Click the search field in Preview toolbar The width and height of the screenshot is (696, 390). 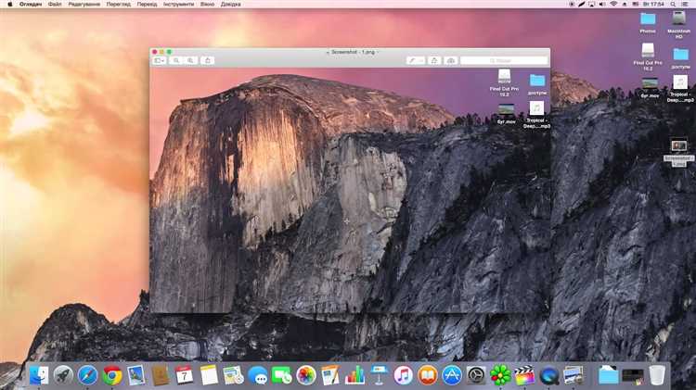point(504,60)
